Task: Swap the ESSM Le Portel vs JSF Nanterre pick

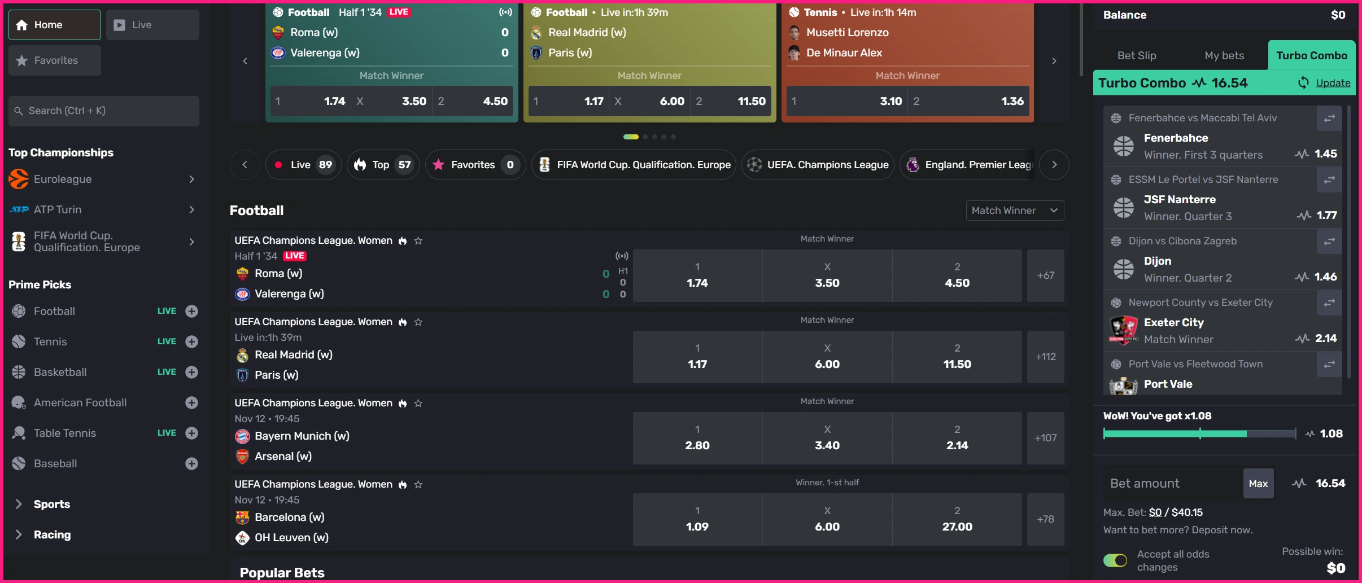Action: (x=1329, y=179)
